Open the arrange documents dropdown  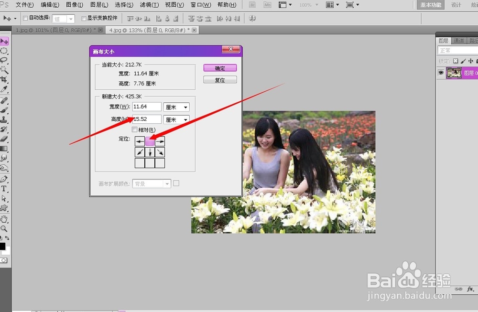click(332, 5)
